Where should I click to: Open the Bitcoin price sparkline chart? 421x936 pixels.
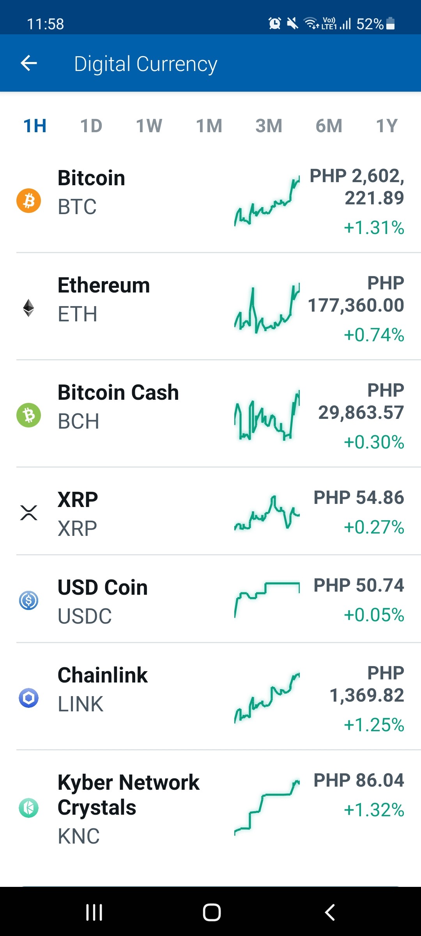(267, 201)
